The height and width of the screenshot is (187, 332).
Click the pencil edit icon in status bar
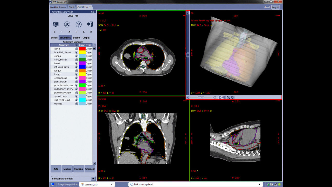pyautogui.click(x=275, y=184)
